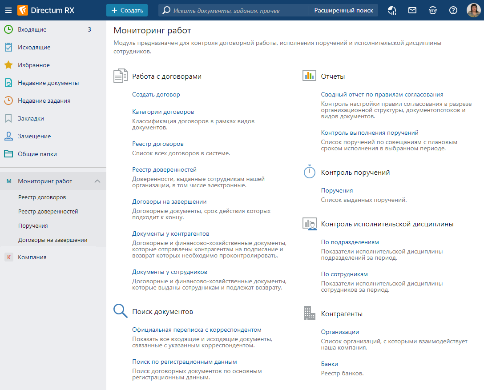Screen dimensions: 484x390
Task: Open Закладки bookmarks in sidebar
Action: click(x=31, y=119)
